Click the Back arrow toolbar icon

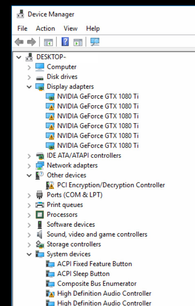click(x=19, y=42)
